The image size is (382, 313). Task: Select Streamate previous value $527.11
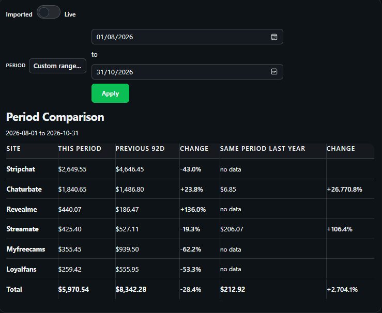tap(127, 229)
